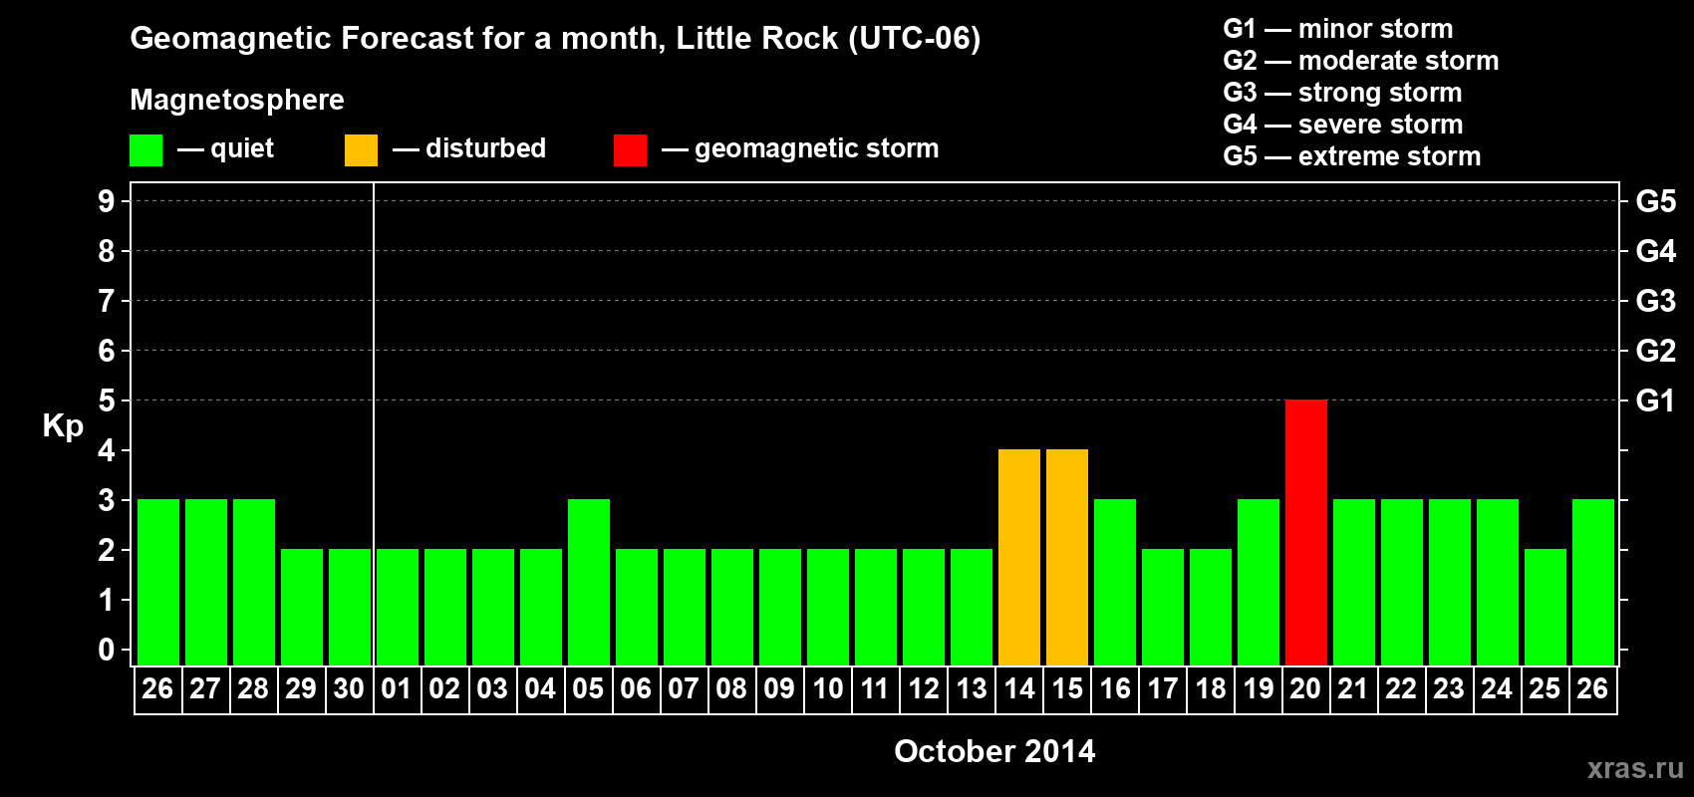
Task: Click the Kp axis value "7"
Action: pyautogui.click(x=107, y=301)
